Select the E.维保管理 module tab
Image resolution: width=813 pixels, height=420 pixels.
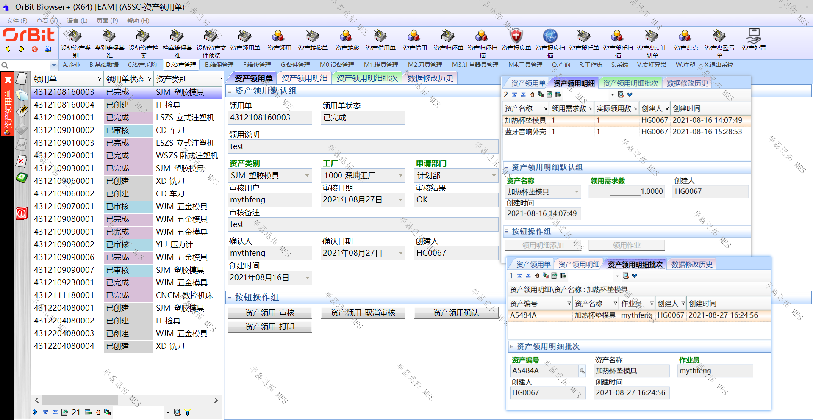tap(219, 65)
